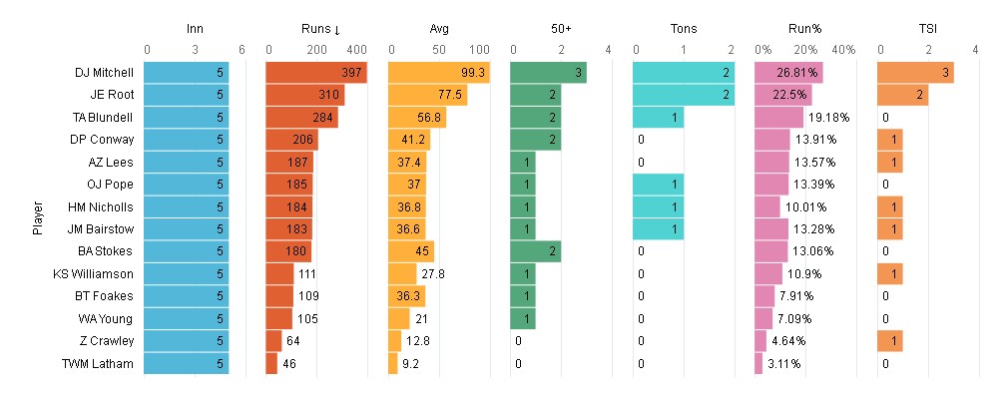Select the TWM Latham player label
The height and width of the screenshot is (396, 1007).
pyautogui.click(x=98, y=364)
